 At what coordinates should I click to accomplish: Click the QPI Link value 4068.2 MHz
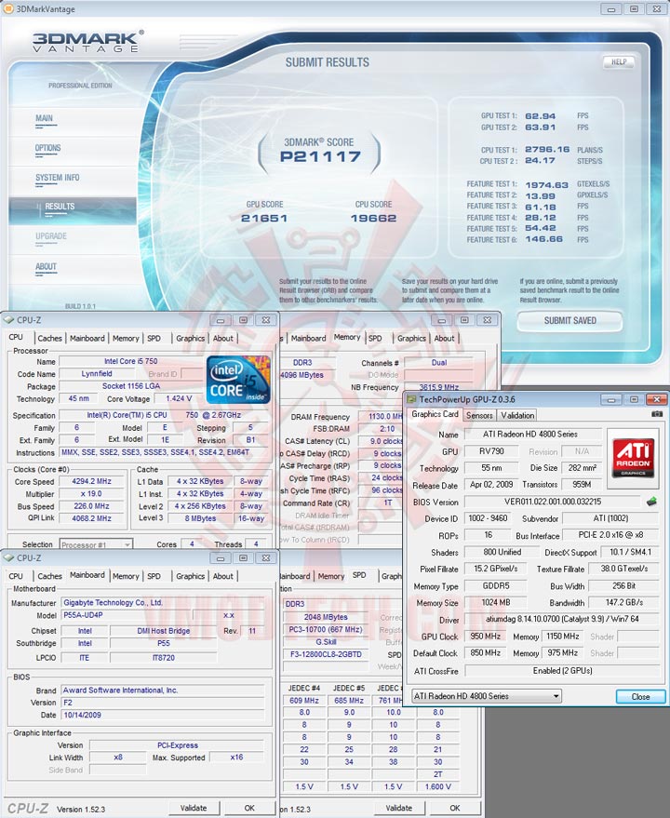91,518
